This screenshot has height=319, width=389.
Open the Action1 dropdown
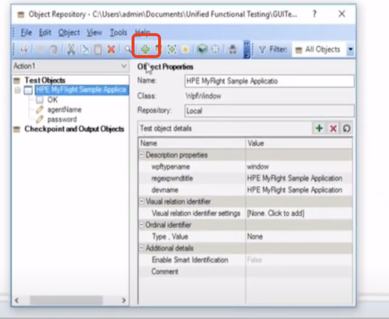123,66
